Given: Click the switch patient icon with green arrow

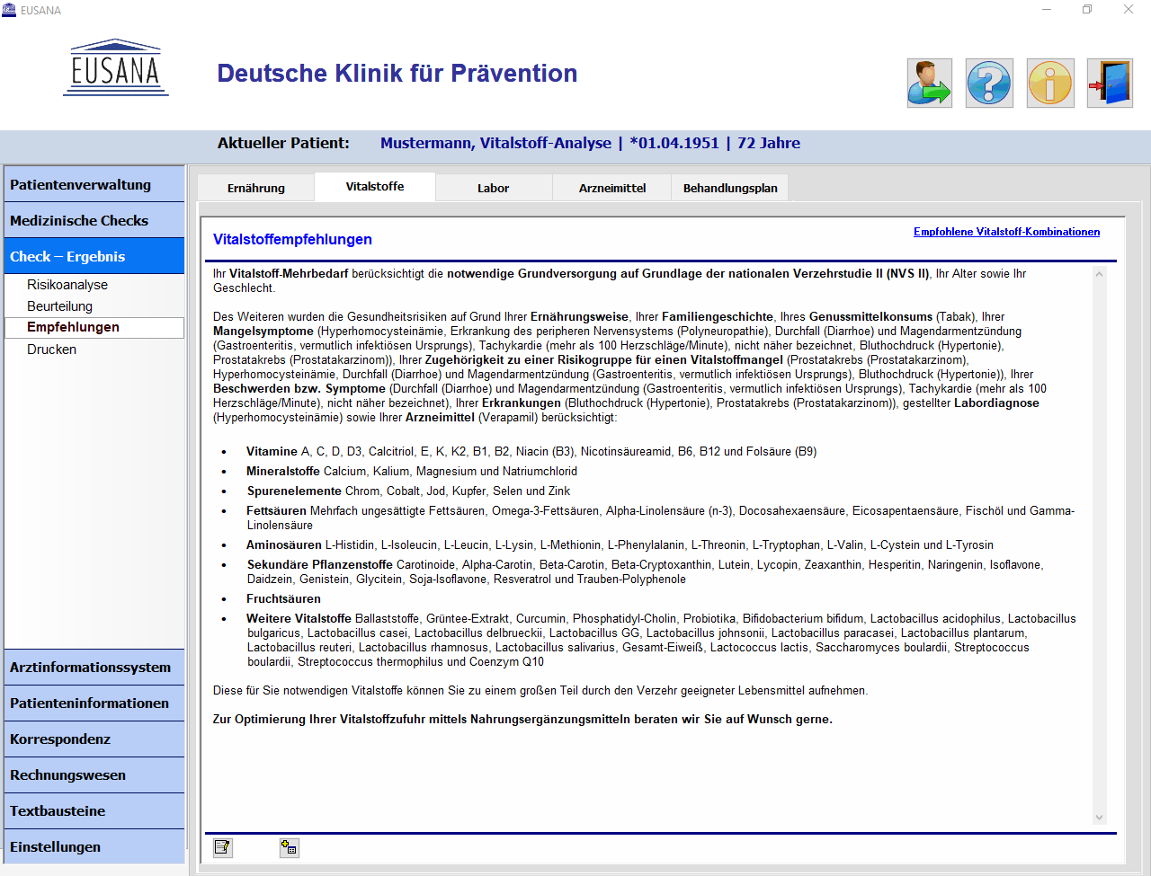Looking at the screenshot, I should coord(929,84).
